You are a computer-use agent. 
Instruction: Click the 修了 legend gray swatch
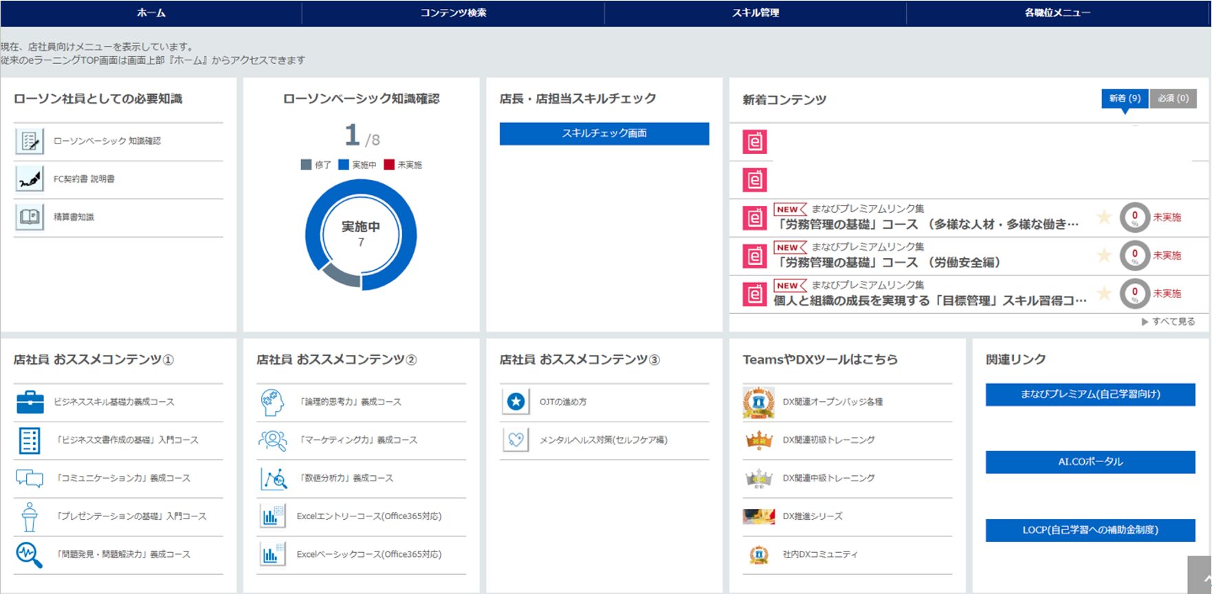point(306,165)
